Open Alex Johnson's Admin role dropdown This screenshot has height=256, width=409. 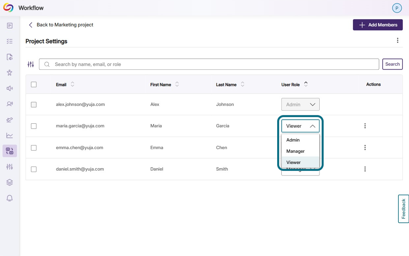(x=300, y=104)
